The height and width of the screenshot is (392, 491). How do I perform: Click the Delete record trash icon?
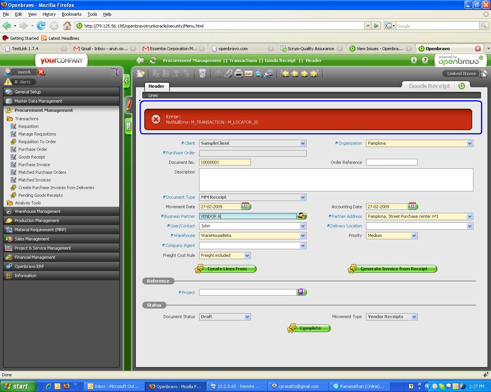coord(202,73)
